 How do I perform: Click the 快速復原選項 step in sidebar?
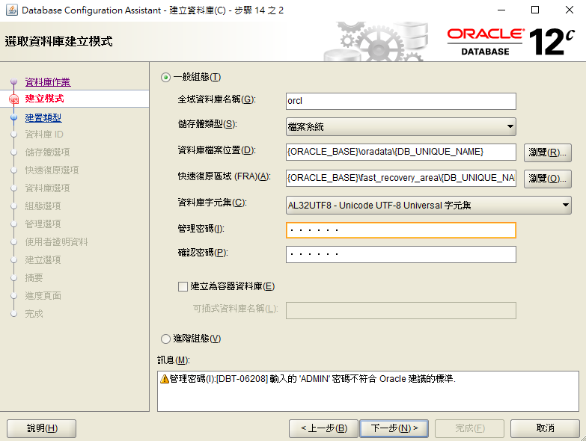coord(52,170)
